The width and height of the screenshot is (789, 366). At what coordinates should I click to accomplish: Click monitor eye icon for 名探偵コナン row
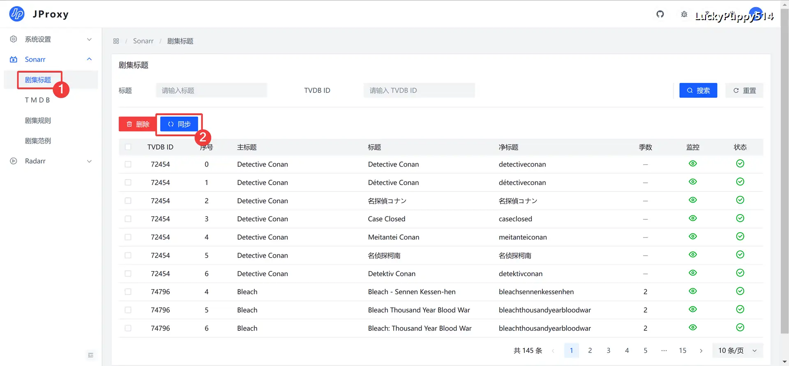click(693, 200)
